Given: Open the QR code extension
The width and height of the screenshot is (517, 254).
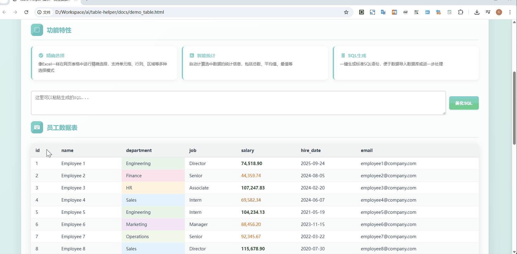Looking at the screenshot, I should [416, 12].
